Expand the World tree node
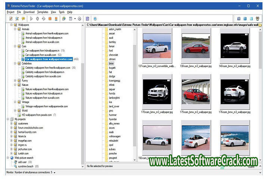 click(15, 110)
